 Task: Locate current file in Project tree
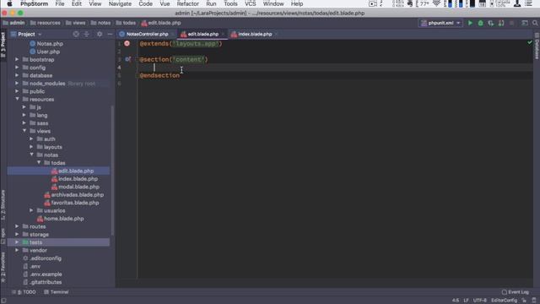point(76,34)
